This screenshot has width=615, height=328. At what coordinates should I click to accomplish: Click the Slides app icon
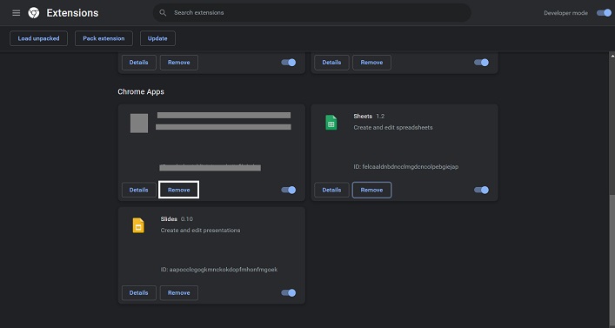point(138,225)
